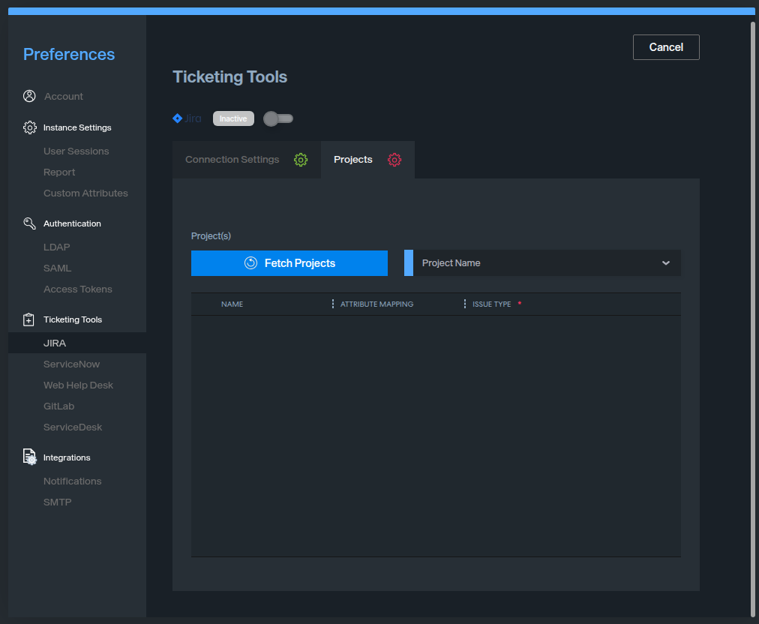Open Issue Type column menu handle
This screenshot has height=624, width=759.
click(465, 304)
